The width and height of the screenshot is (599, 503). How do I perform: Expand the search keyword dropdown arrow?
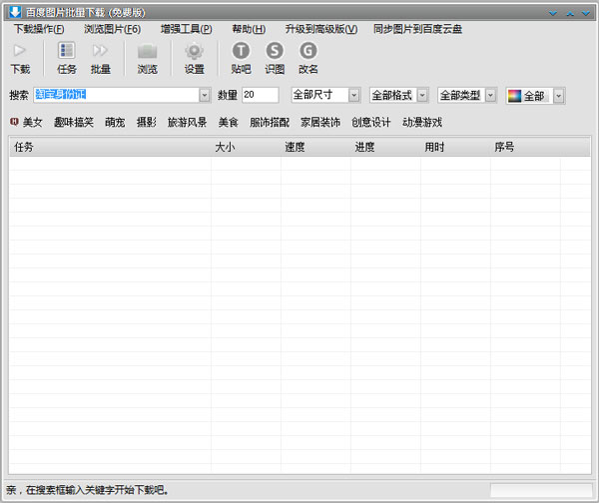pos(205,95)
